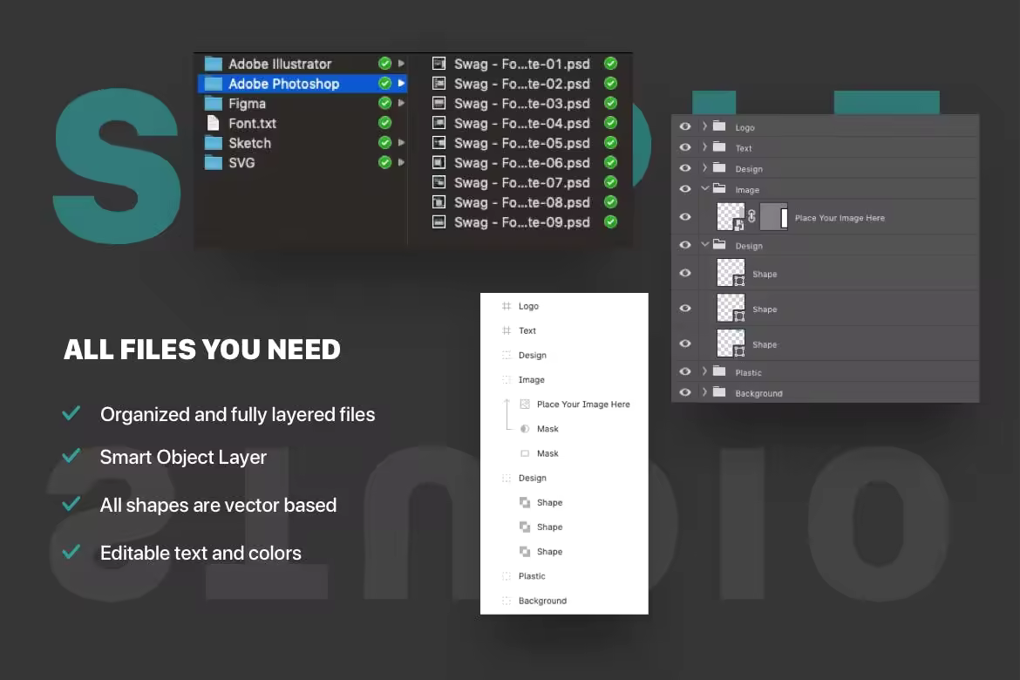
Task: Click the Figma folder icon in Finder
Action: click(x=214, y=104)
